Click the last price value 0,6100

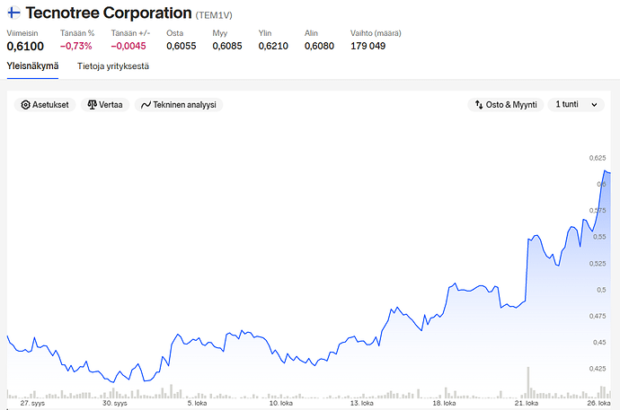(x=25, y=46)
